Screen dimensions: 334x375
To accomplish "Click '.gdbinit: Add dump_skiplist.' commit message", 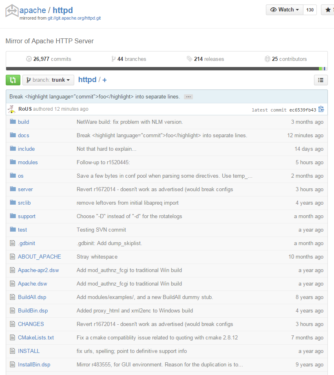I will [109, 243].
